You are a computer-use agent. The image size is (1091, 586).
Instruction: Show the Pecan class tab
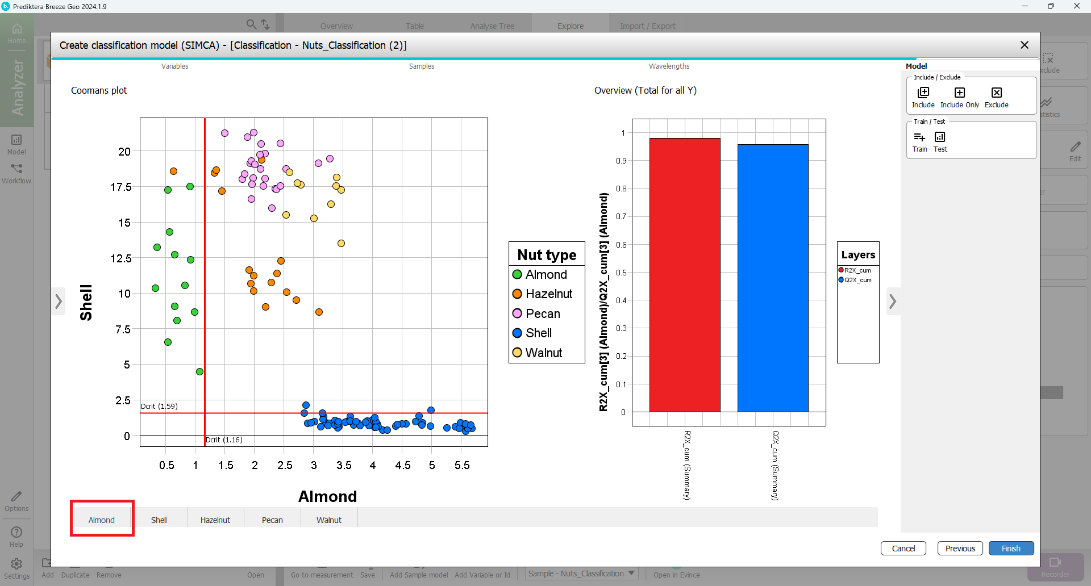point(272,520)
